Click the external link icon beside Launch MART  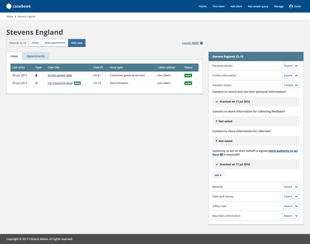tap(202, 43)
